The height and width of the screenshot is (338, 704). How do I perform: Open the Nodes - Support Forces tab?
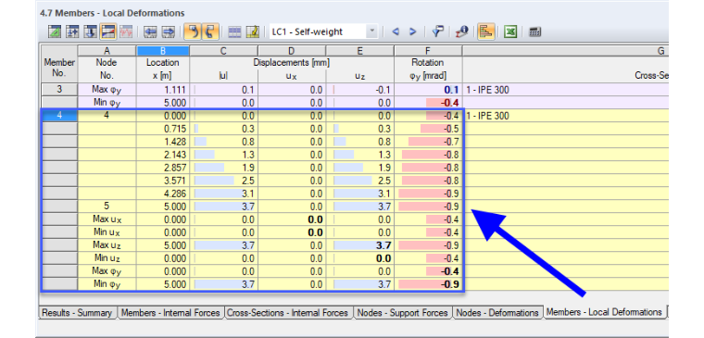pyautogui.click(x=402, y=313)
